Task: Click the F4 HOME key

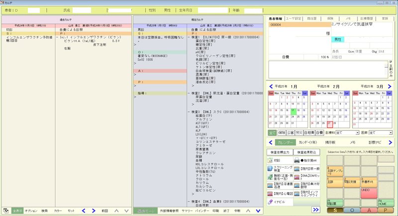Action: click(386, 203)
